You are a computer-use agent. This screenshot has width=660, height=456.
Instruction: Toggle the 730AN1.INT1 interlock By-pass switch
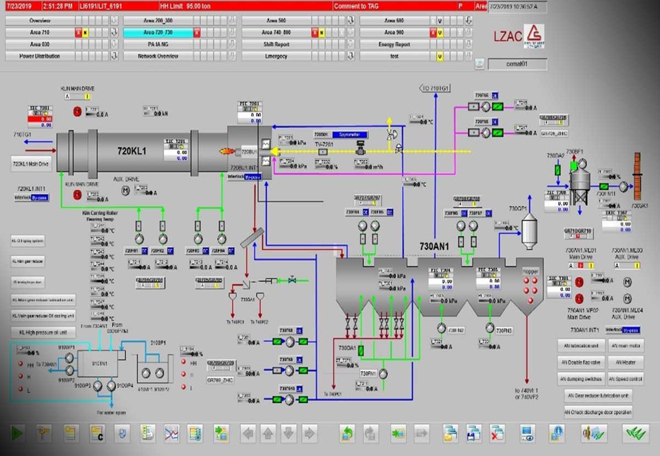(x=630, y=330)
